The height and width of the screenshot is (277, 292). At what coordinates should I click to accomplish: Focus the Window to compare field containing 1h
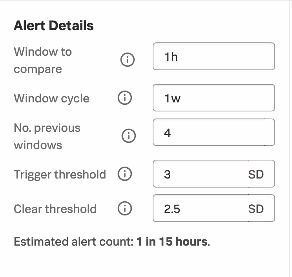[214, 56]
